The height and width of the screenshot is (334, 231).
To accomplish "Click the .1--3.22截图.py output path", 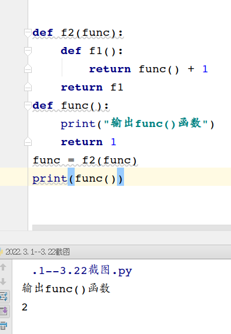I will (82, 270).
